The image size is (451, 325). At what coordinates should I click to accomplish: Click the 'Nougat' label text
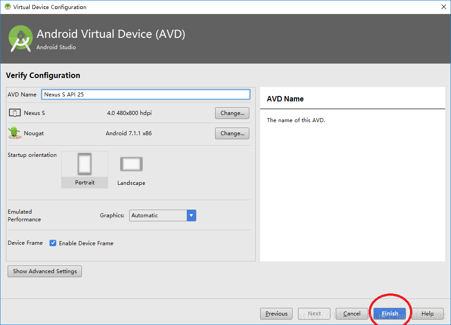point(34,133)
